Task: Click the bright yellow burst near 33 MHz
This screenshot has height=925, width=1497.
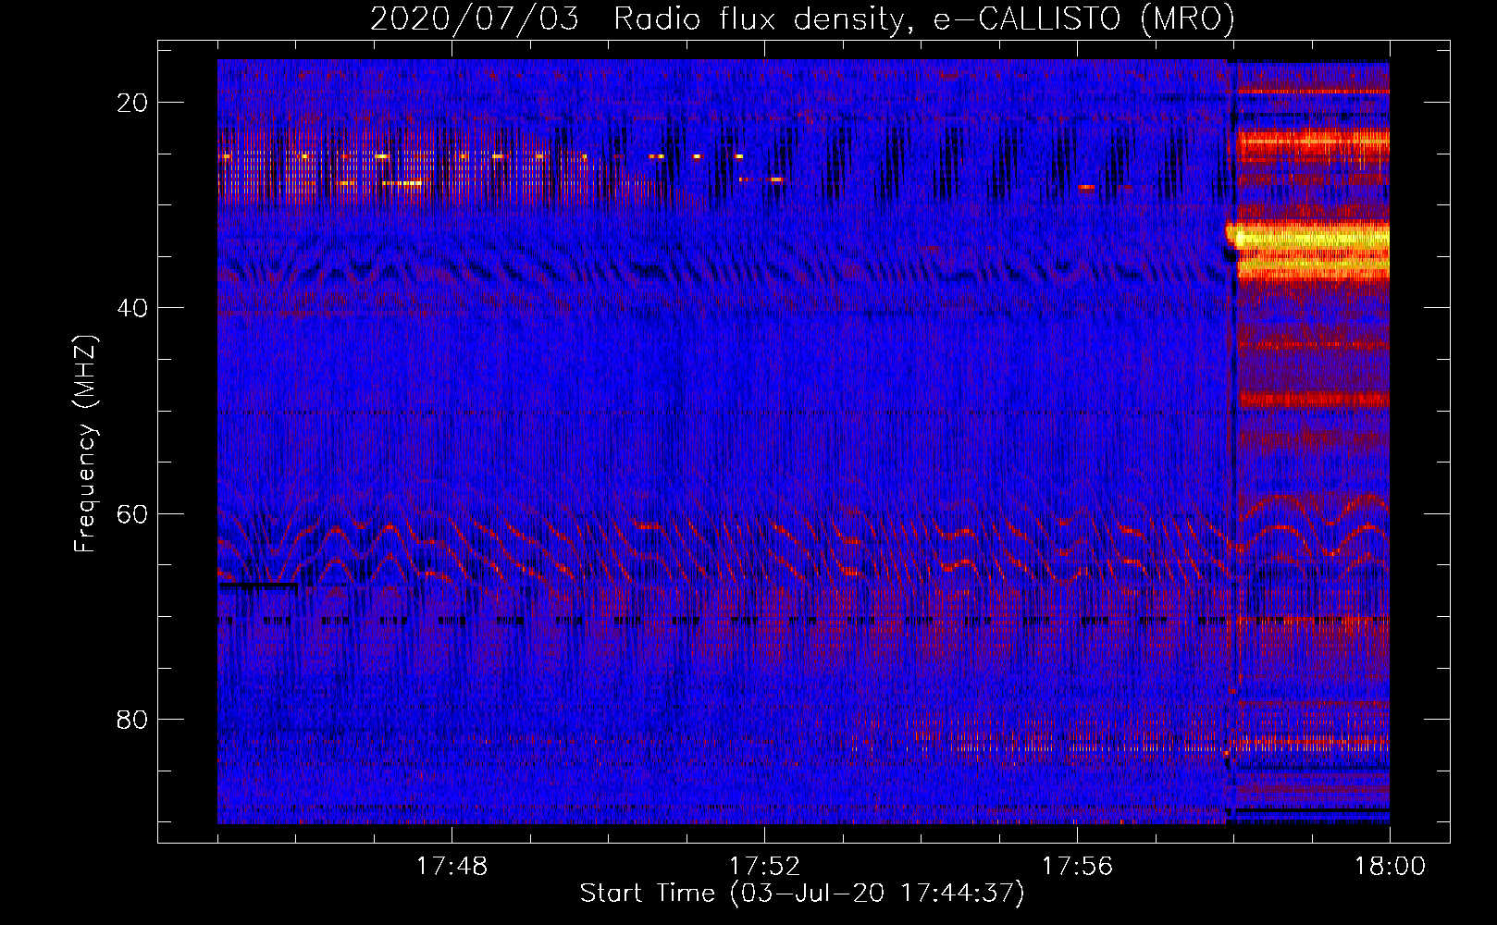Action: coord(1308,238)
